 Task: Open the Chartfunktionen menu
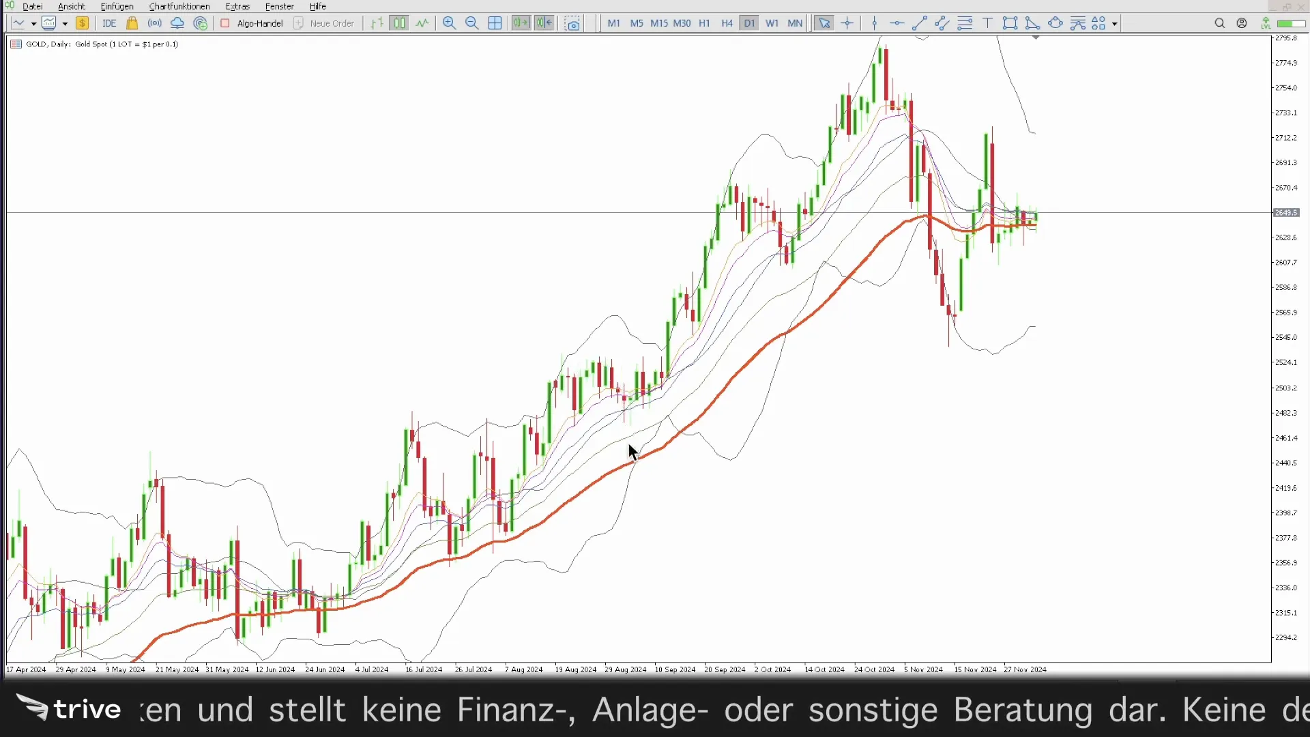tap(179, 6)
